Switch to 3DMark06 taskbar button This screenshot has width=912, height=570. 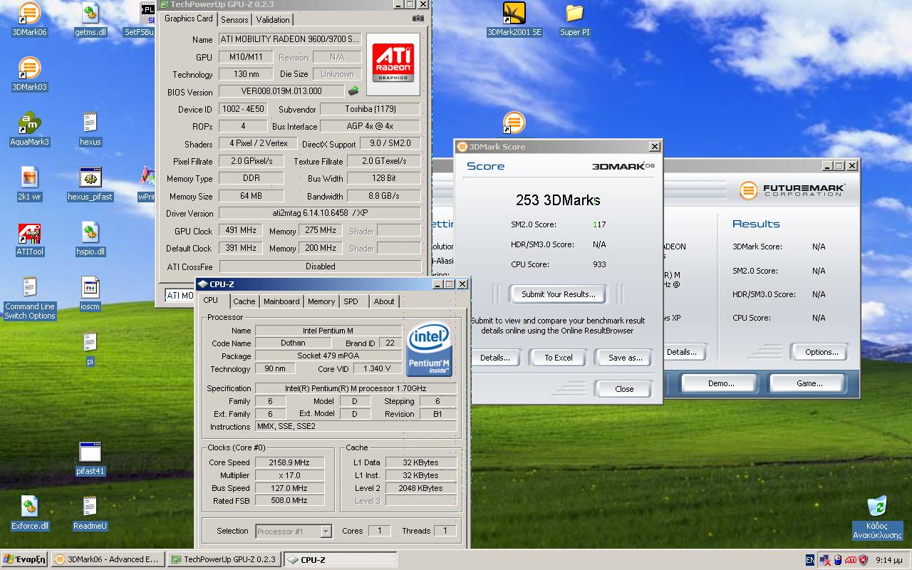tap(108, 559)
